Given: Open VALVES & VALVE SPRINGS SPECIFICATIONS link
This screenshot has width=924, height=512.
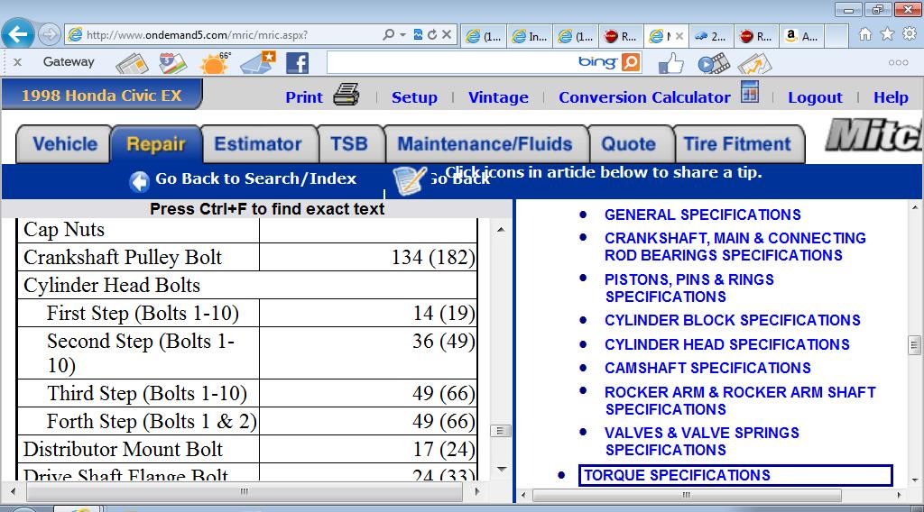Looking at the screenshot, I should 702,442.
